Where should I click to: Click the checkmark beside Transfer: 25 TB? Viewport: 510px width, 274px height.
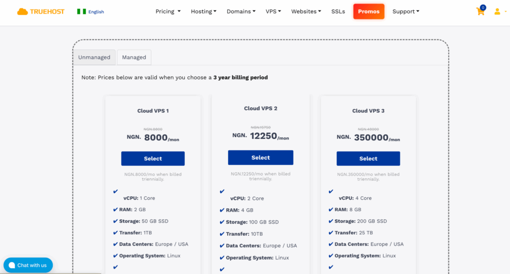pyautogui.click(x=331, y=233)
